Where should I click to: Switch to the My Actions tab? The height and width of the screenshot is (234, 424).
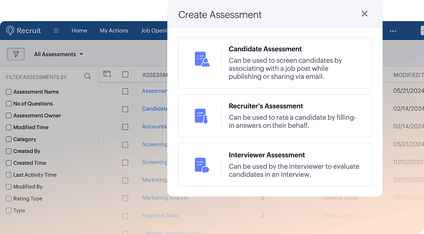114,30
